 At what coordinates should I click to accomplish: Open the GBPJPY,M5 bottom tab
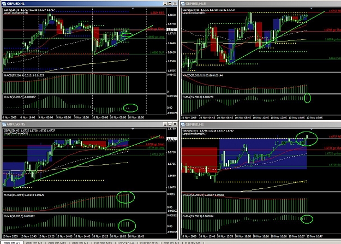[171, 243]
